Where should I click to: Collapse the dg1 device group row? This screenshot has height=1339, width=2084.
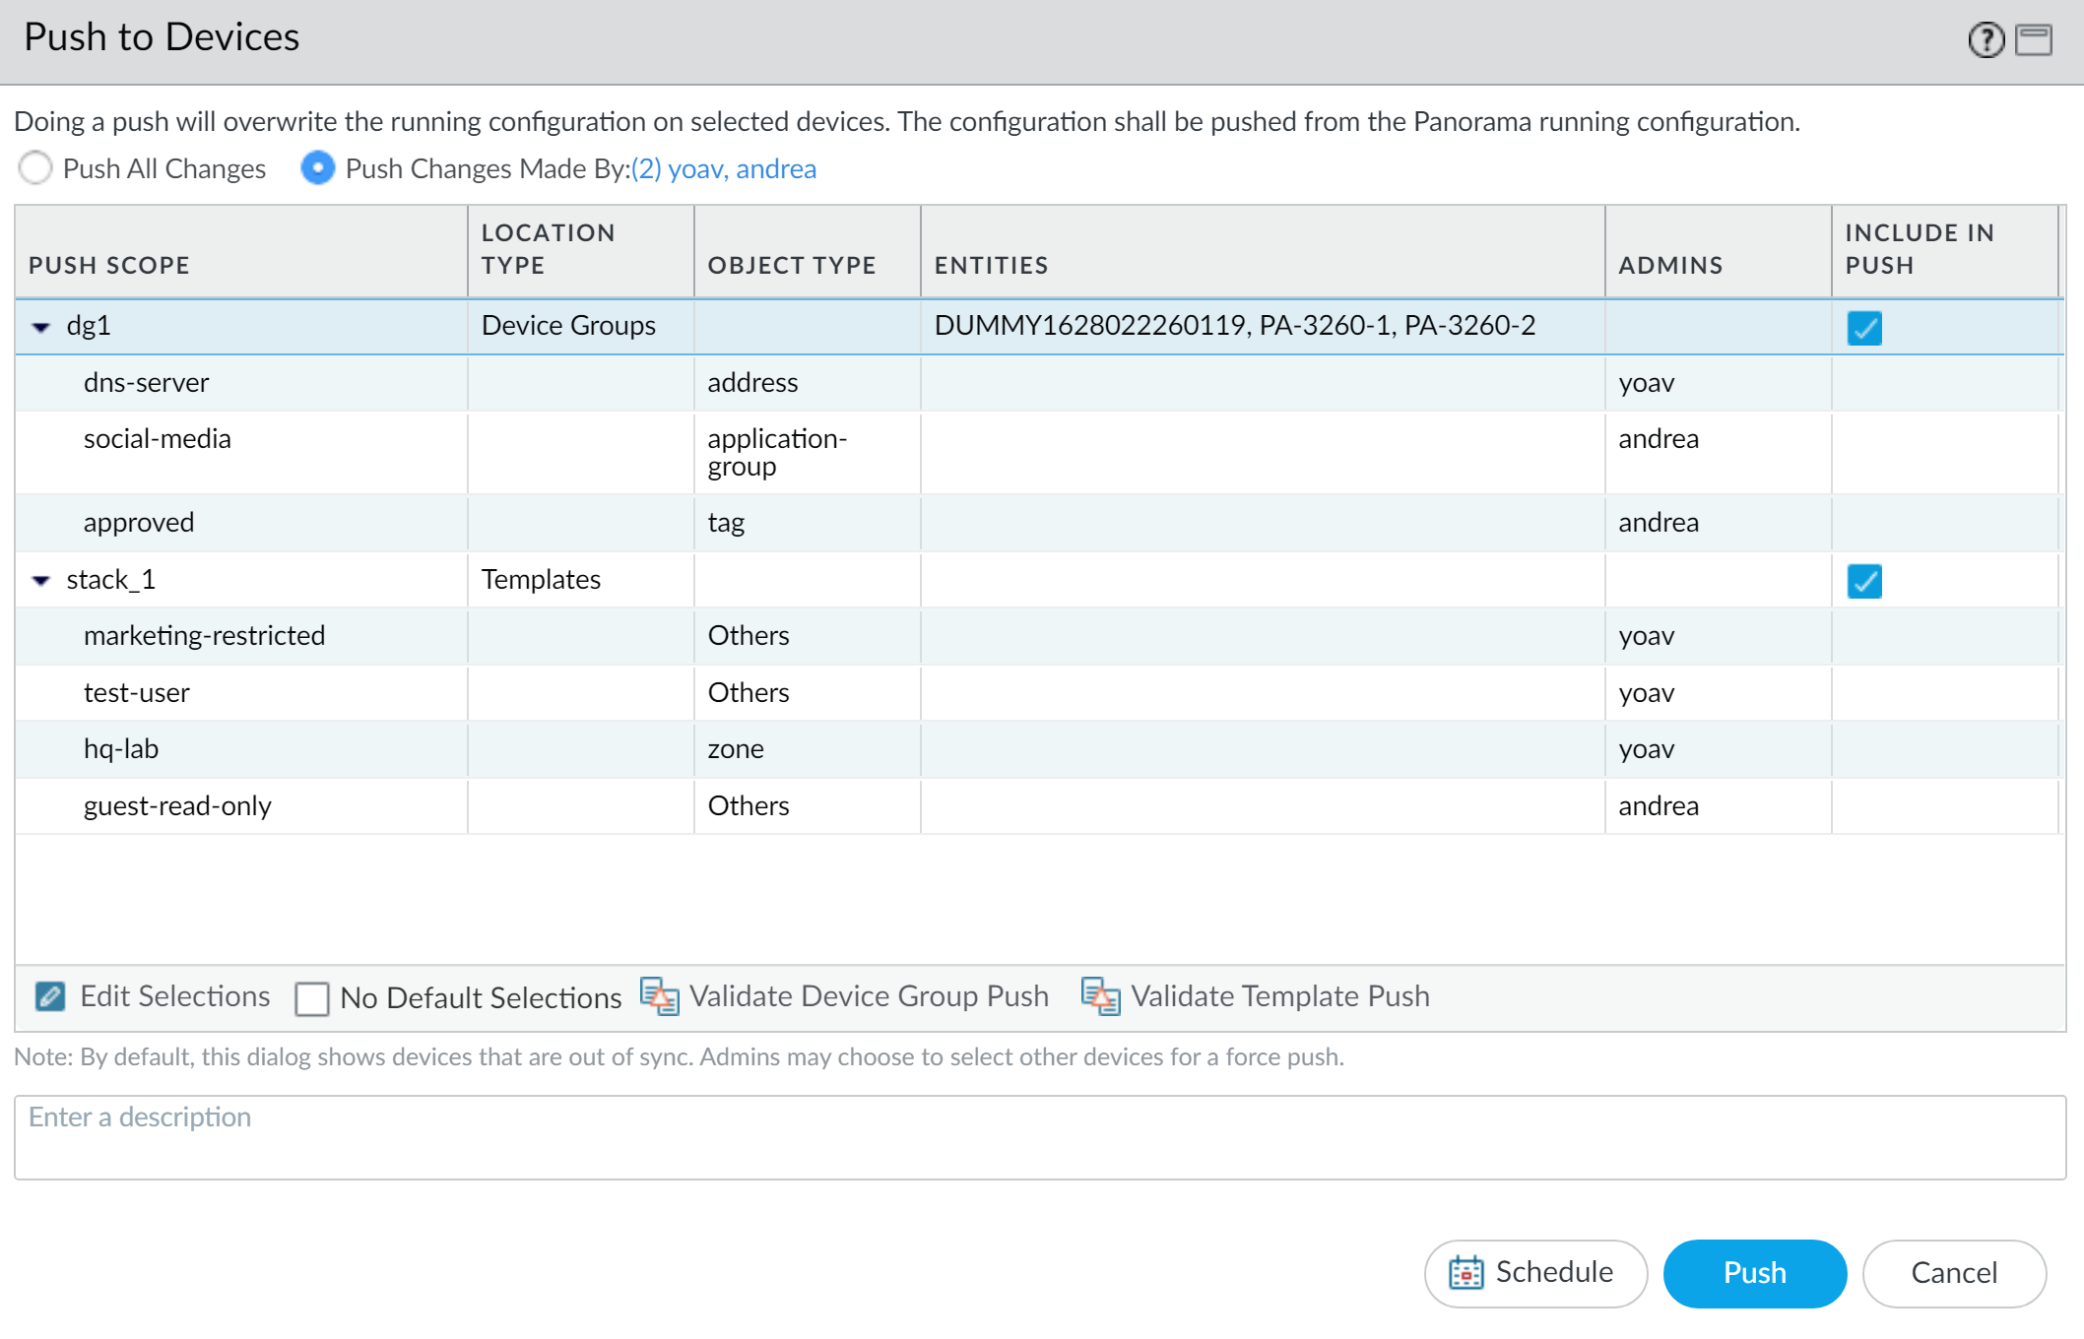[x=41, y=327]
